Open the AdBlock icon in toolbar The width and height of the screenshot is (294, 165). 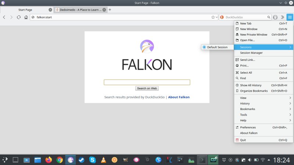pos(275,17)
